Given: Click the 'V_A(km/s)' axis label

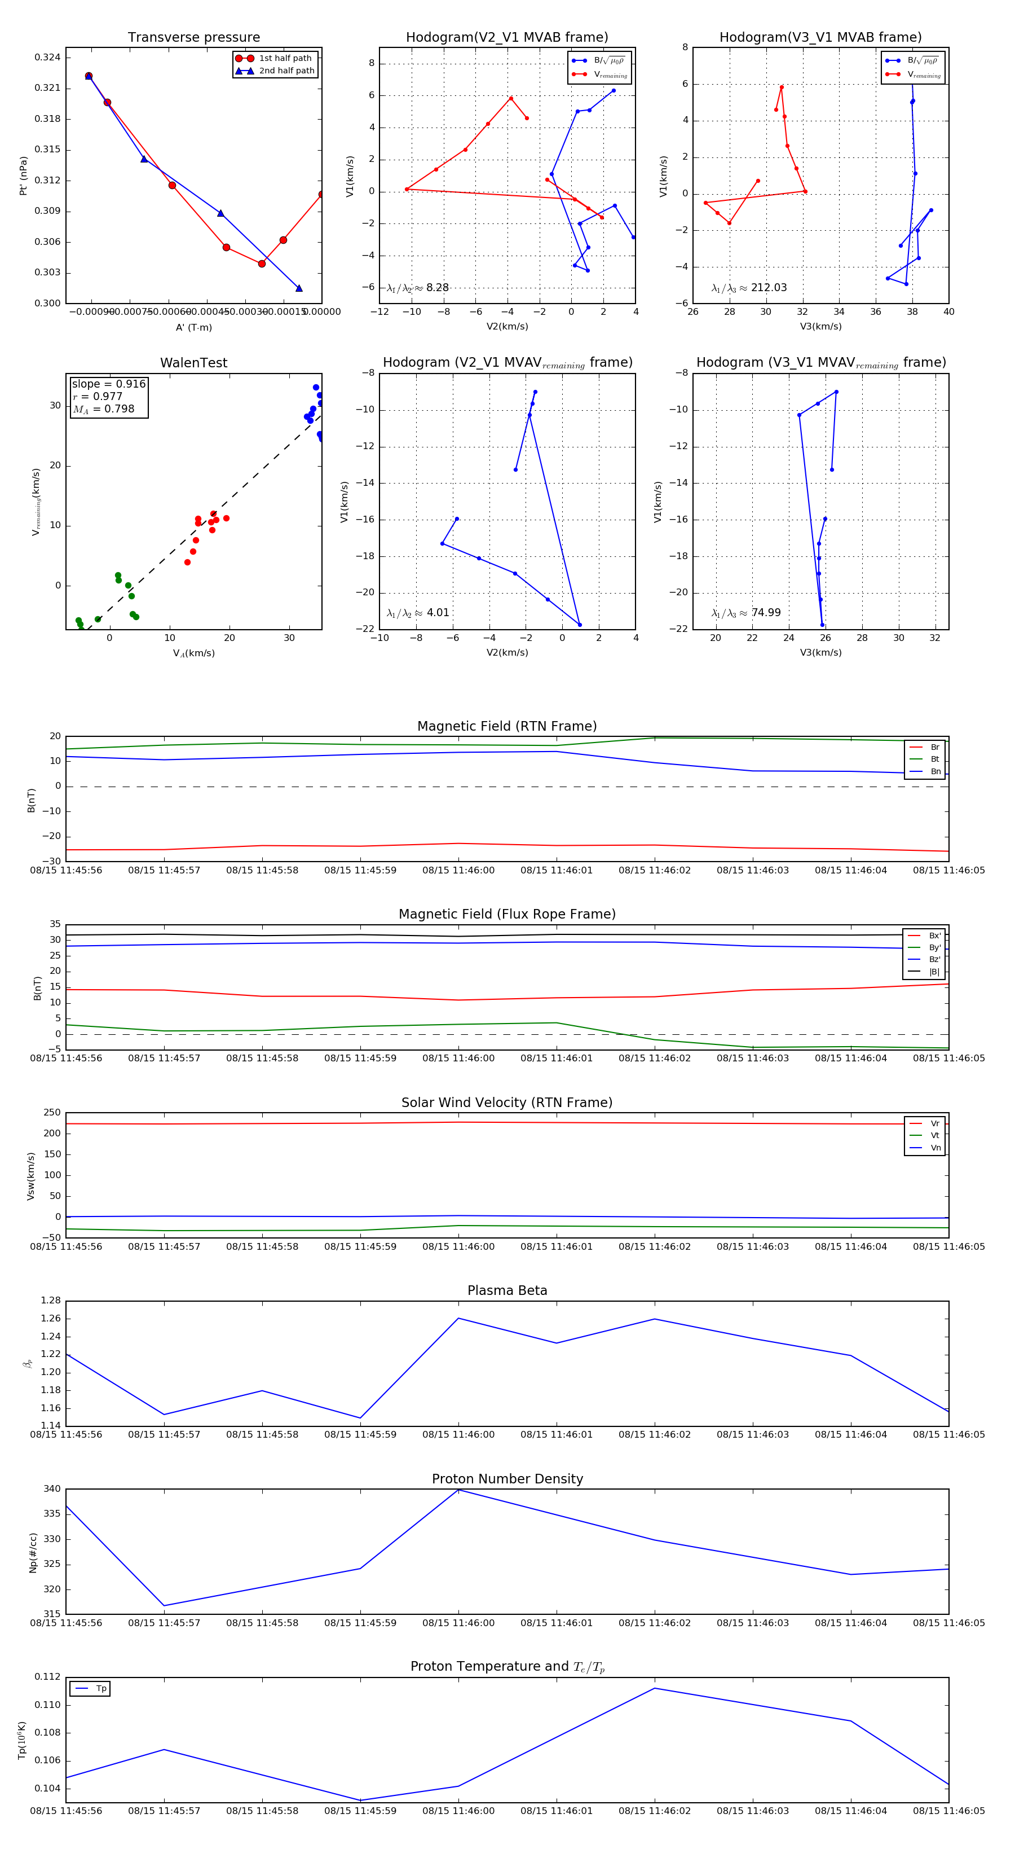Looking at the screenshot, I should pyautogui.click(x=193, y=653).
